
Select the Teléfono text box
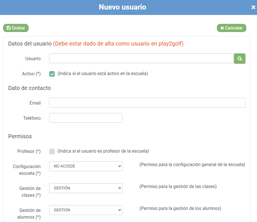[86, 118]
